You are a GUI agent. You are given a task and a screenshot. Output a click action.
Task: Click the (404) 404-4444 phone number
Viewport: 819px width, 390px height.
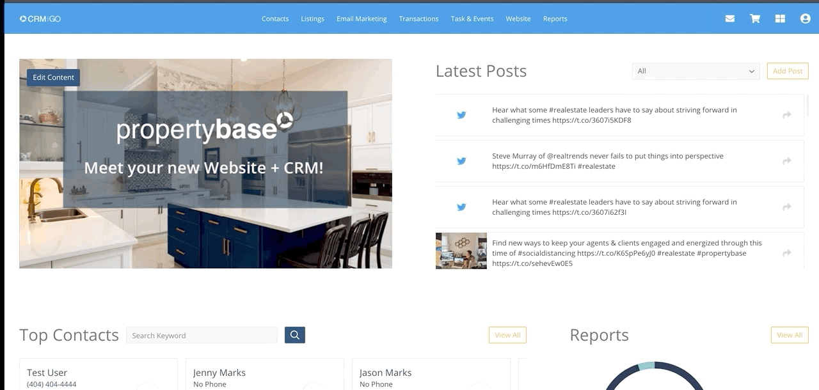coord(51,384)
